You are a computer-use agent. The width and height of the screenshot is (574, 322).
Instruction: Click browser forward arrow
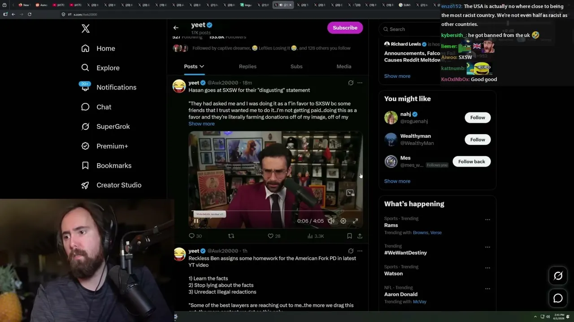tap(21, 14)
